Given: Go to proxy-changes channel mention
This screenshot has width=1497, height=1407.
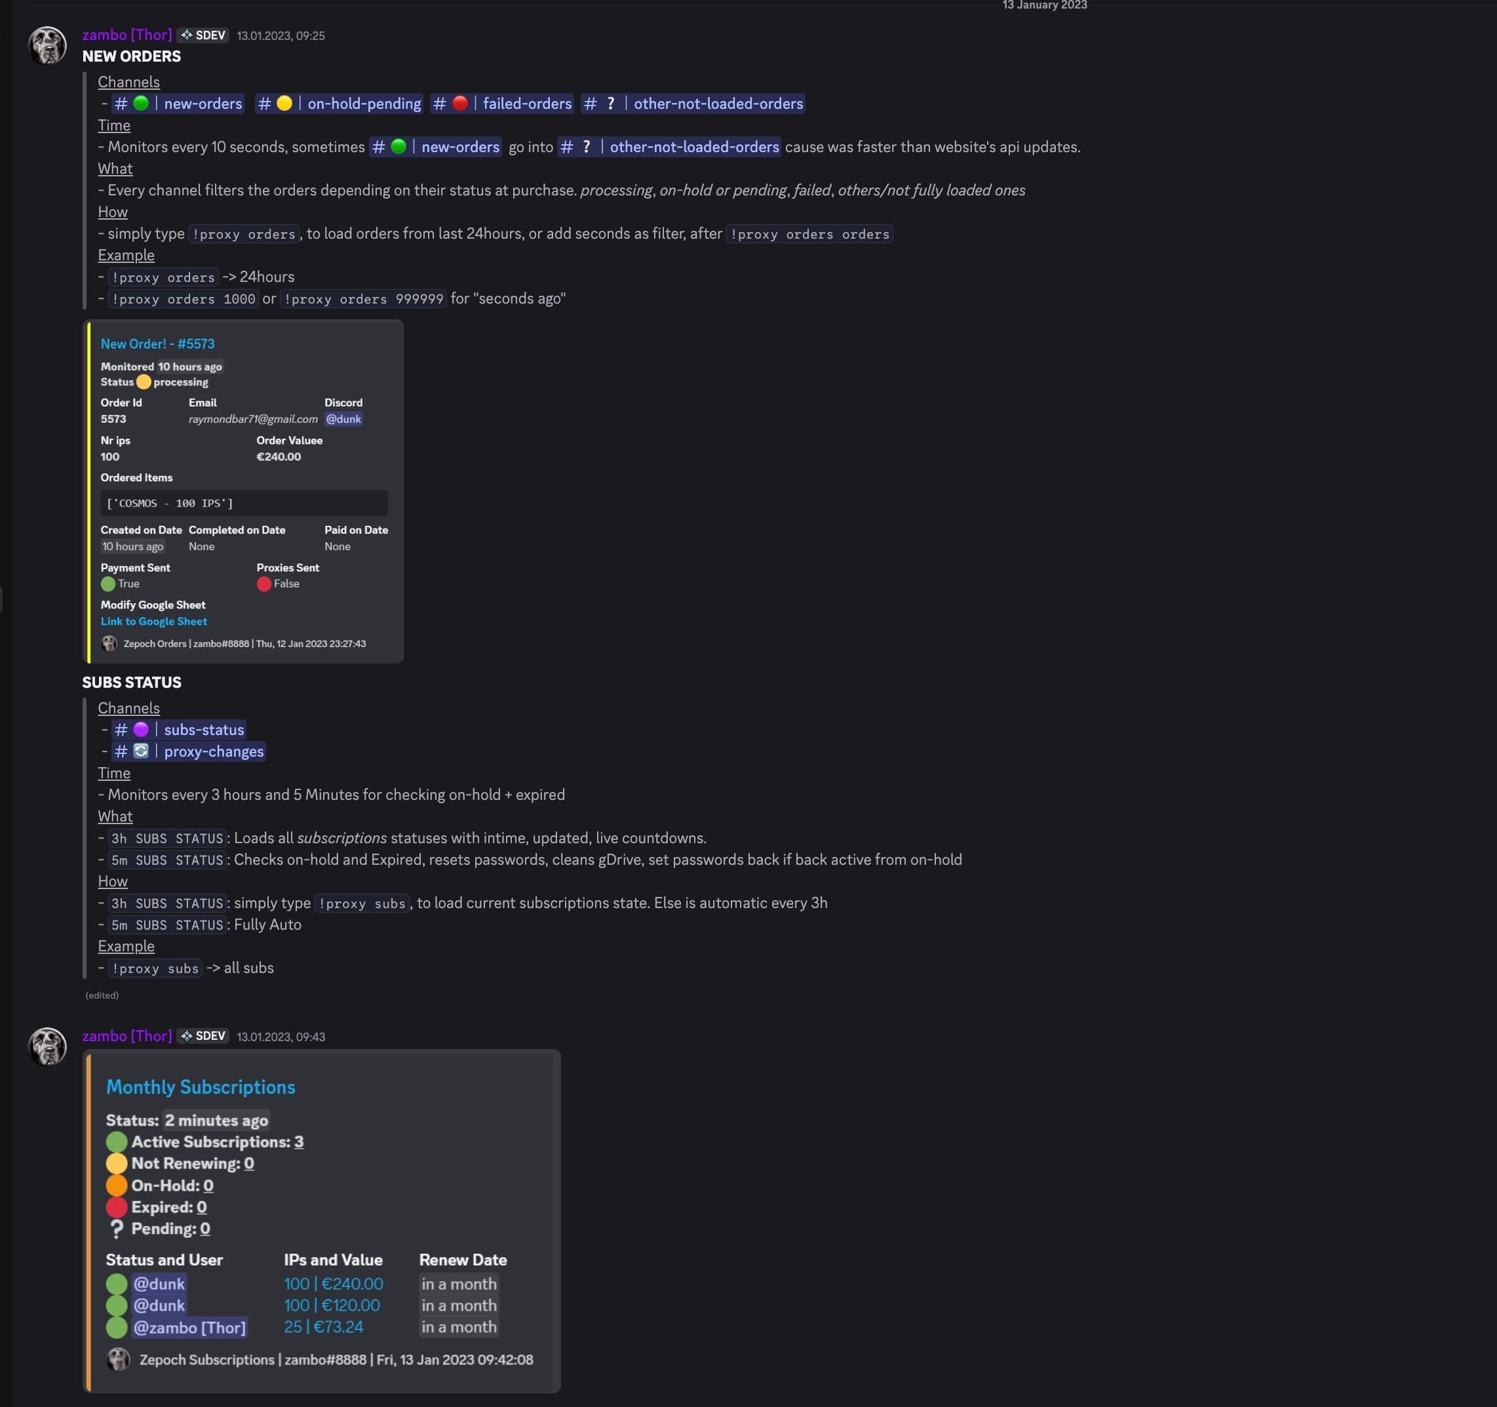Looking at the screenshot, I should tap(189, 752).
